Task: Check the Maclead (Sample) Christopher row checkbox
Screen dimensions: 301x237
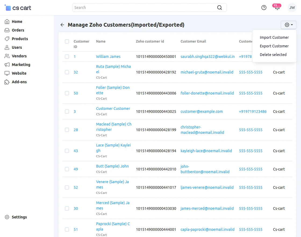Action: pyautogui.click(x=67, y=130)
